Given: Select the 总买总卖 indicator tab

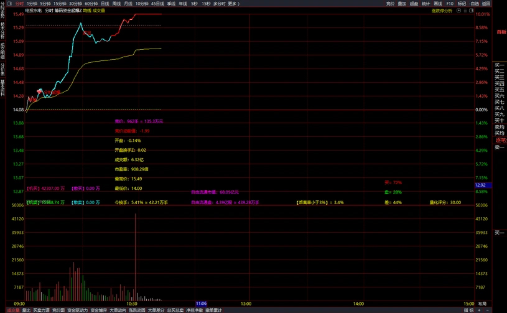Looking at the screenshot, I should [175, 310].
